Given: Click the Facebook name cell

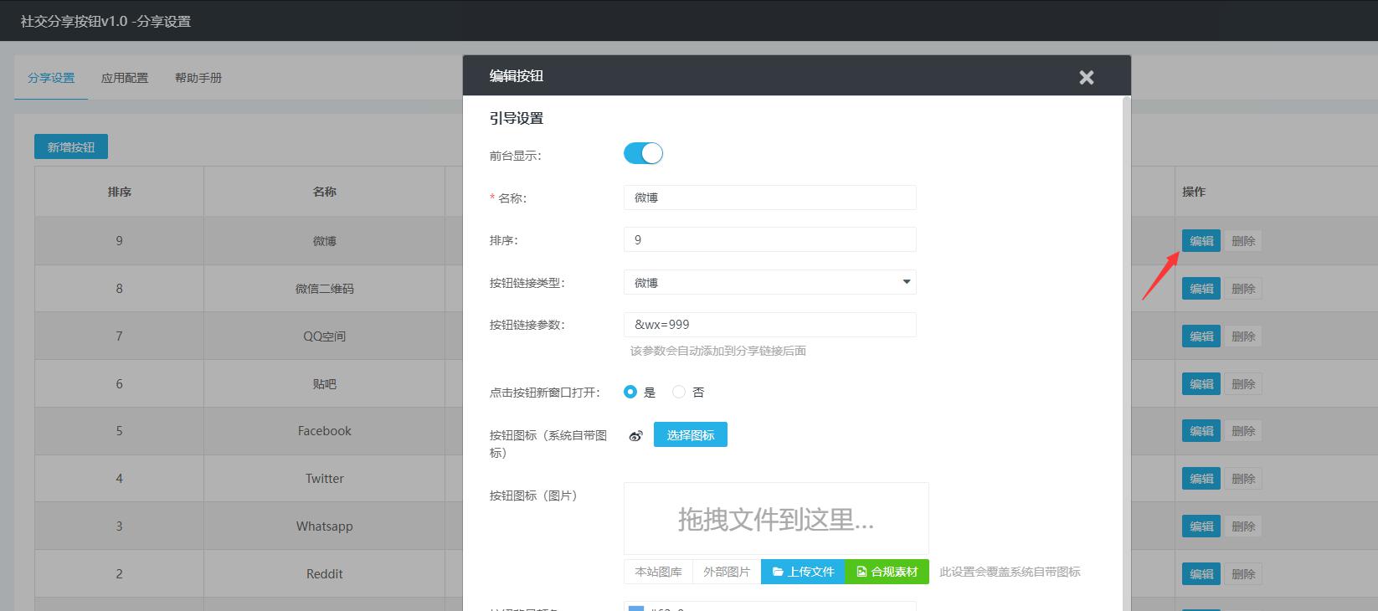Looking at the screenshot, I should point(325,431).
